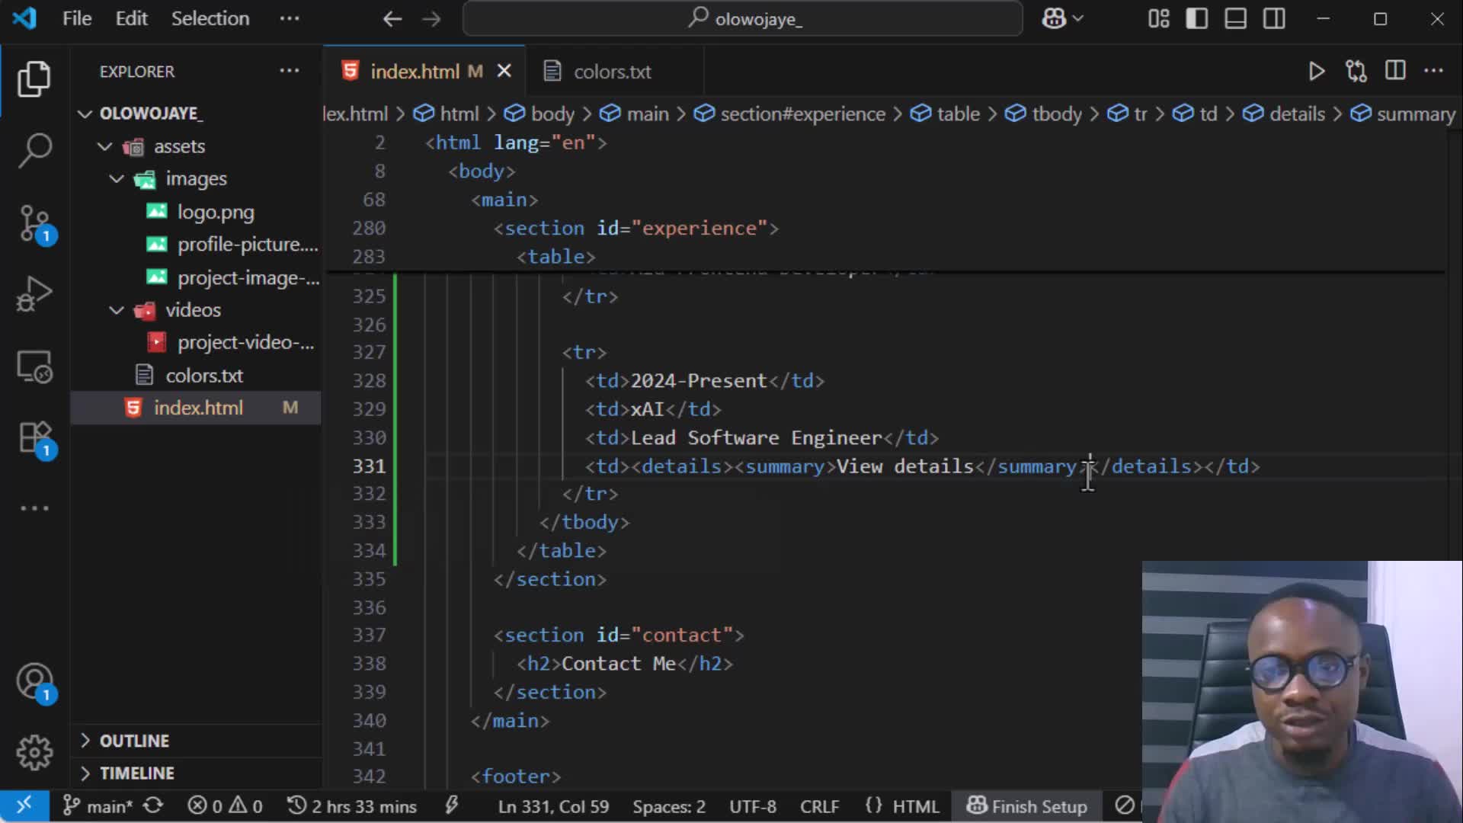The height and width of the screenshot is (823, 1463).
Task: Click the main* branch indicator
Action: pyautogui.click(x=98, y=805)
